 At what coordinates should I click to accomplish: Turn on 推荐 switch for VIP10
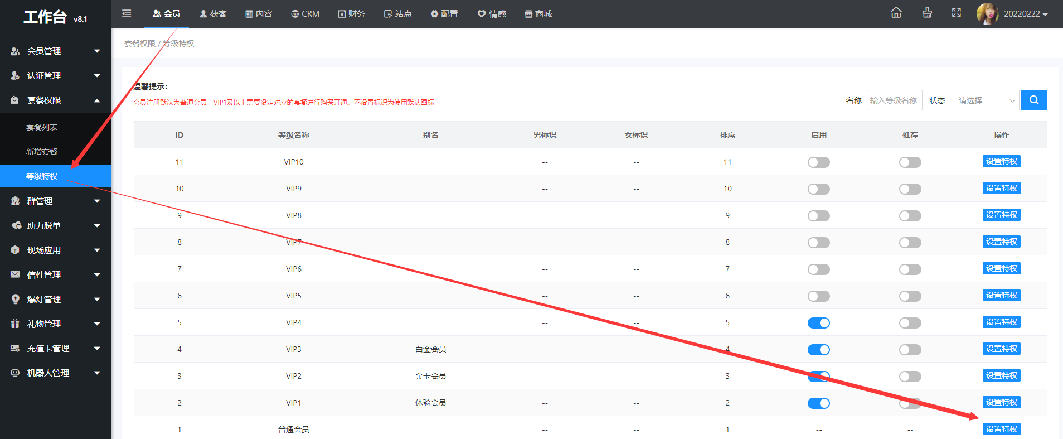click(x=910, y=162)
